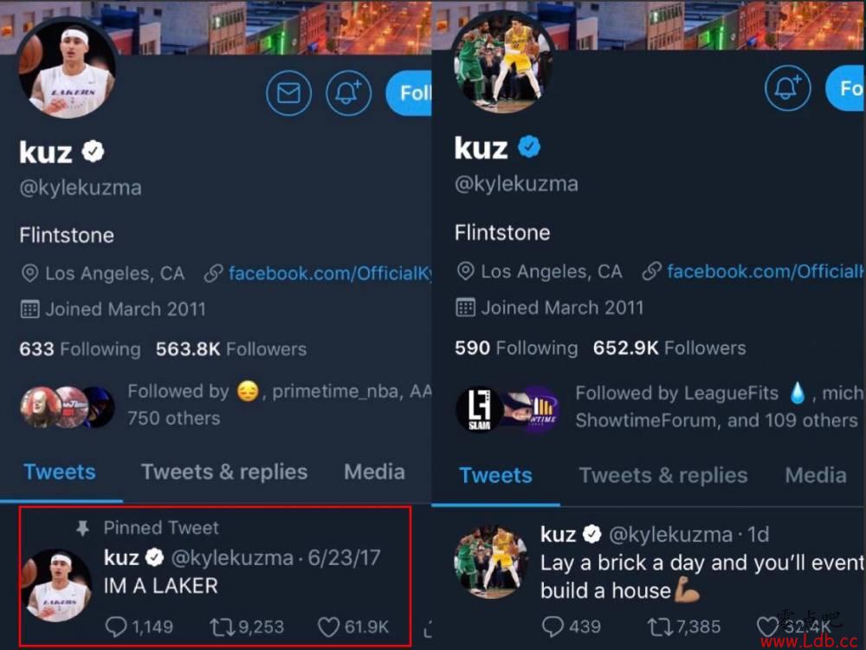This screenshot has width=866, height=650.
Task: Open right profile avatar game photo
Action: [x=503, y=62]
